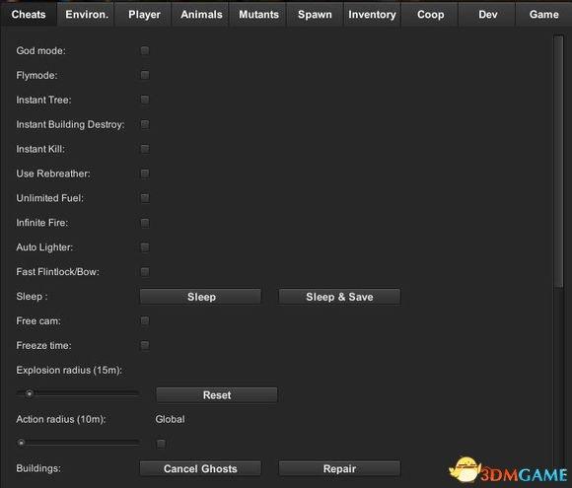The image size is (572, 488).
Task: Go to the Spawn tab
Action: point(315,14)
